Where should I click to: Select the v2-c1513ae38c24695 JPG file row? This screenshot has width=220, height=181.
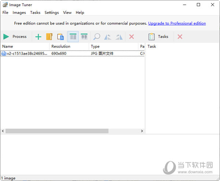pyautogui.click(x=26, y=53)
